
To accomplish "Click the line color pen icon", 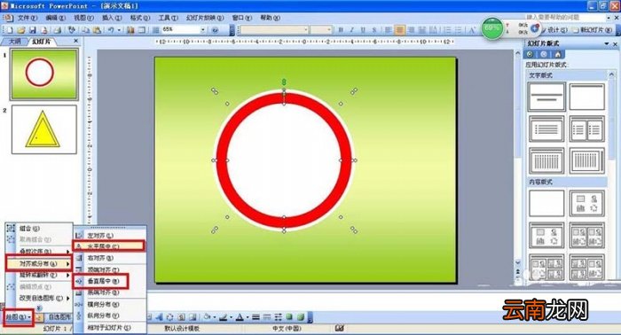I will tap(224, 317).
